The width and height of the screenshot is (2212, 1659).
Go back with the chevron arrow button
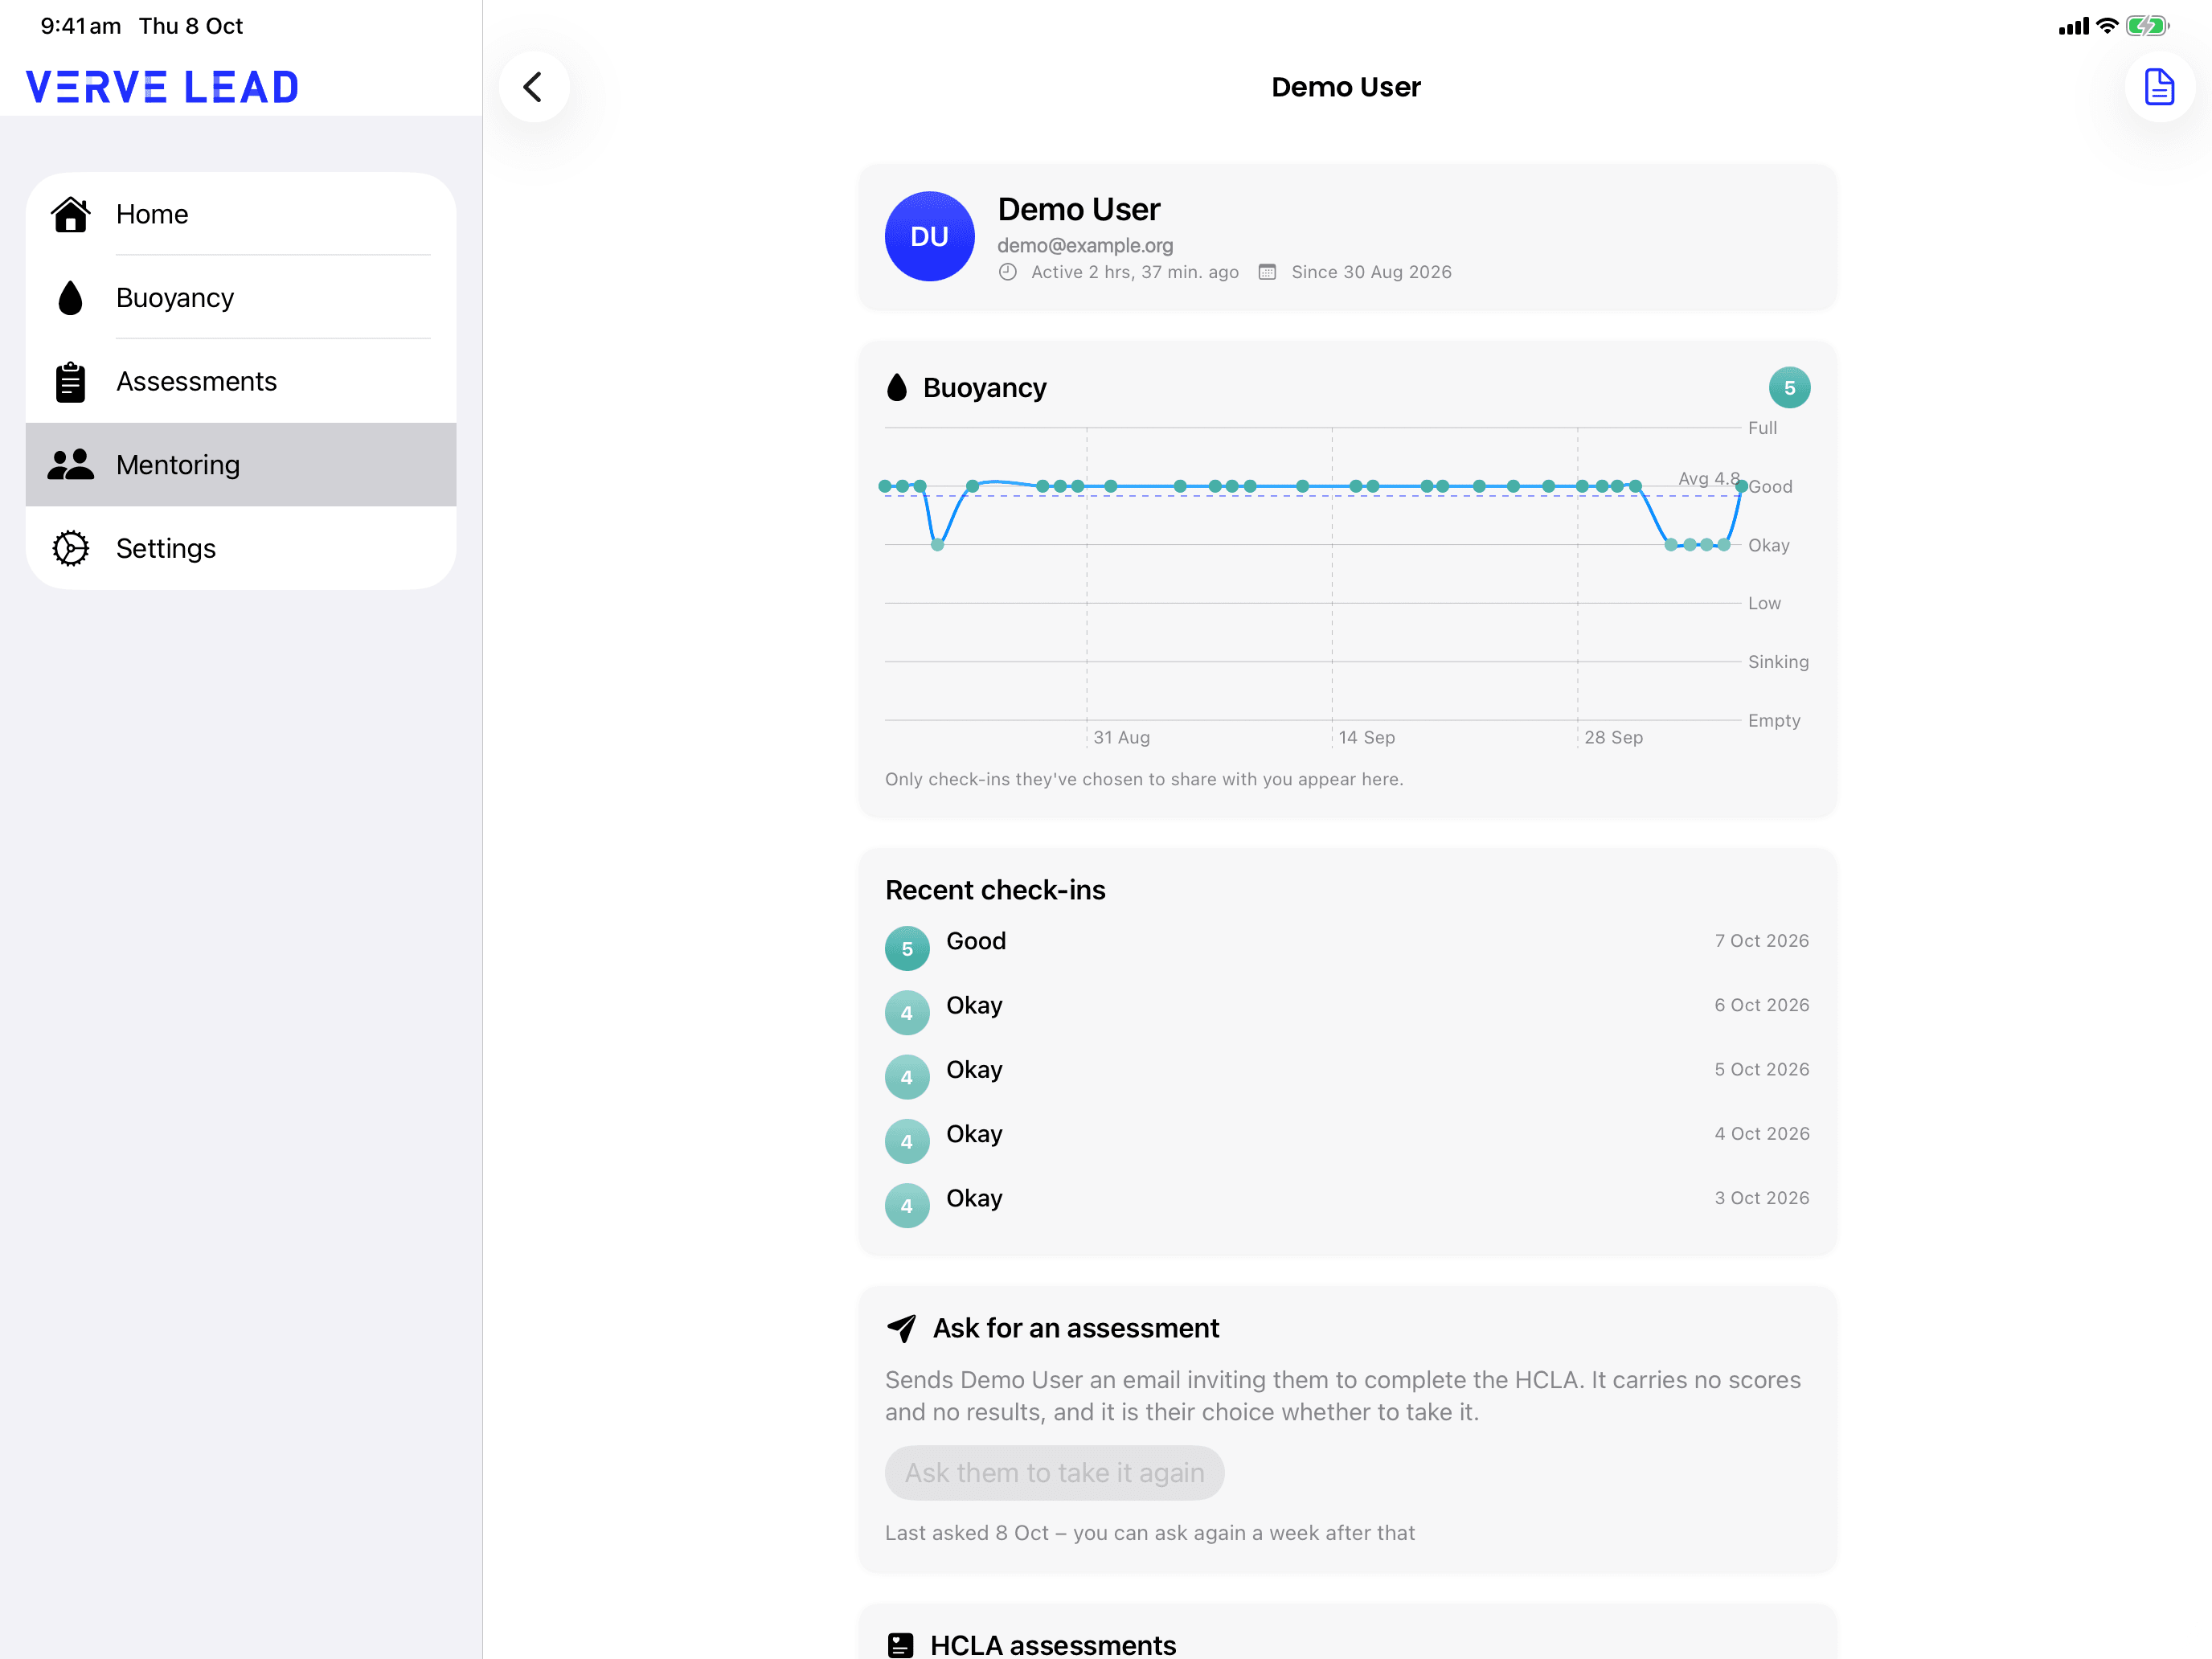534,87
